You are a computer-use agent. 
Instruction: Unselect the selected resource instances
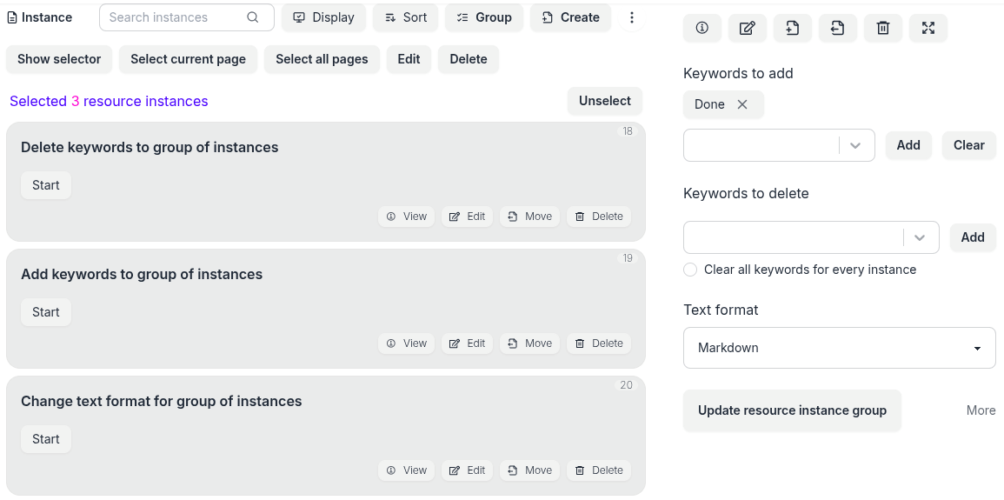pyautogui.click(x=605, y=101)
